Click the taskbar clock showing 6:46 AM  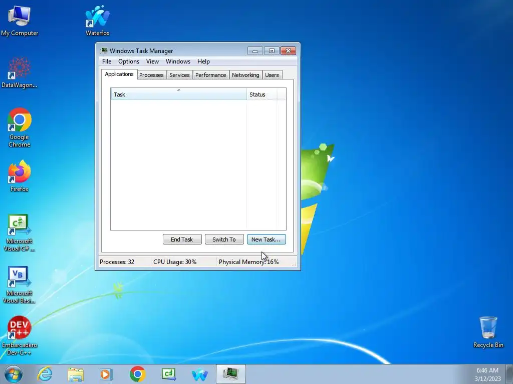pos(487,374)
